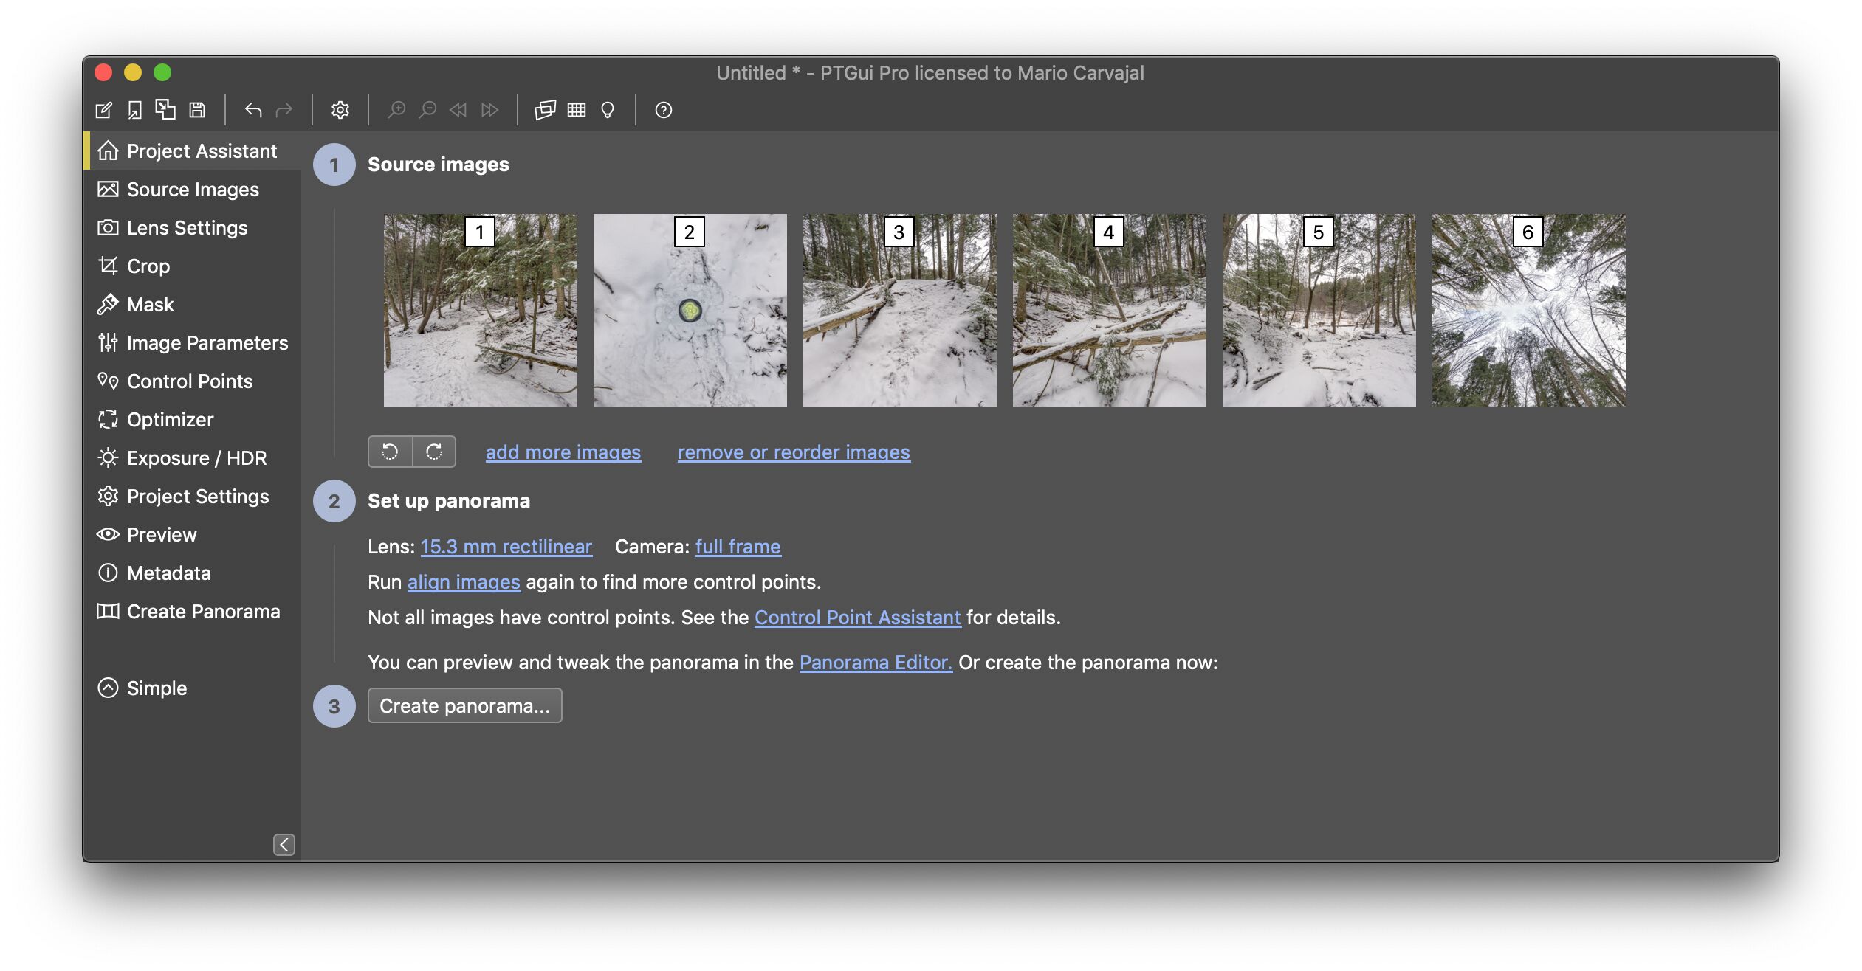The width and height of the screenshot is (1862, 971).
Task: Close the PTGui window with red button
Action: [103, 72]
